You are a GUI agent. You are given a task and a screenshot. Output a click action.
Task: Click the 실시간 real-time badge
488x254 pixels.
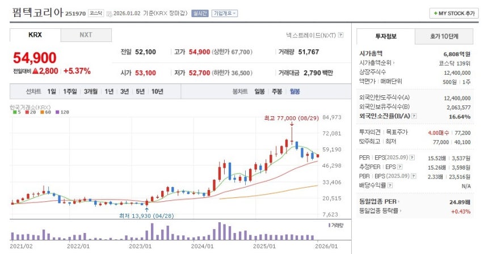[200, 14]
